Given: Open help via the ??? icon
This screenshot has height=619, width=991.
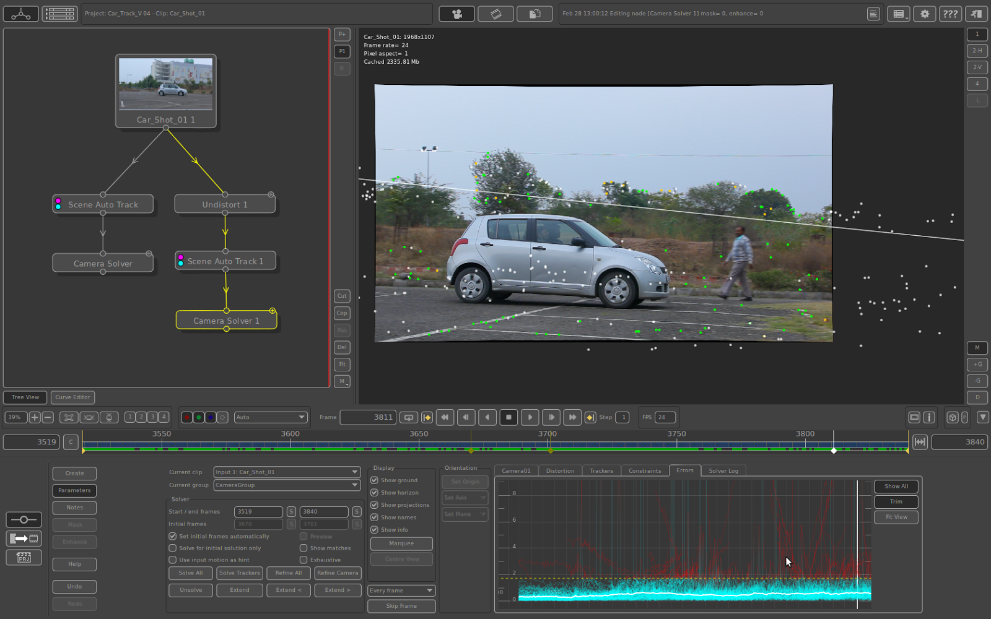Looking at the screenshot, I should click(x=950, y=13).
